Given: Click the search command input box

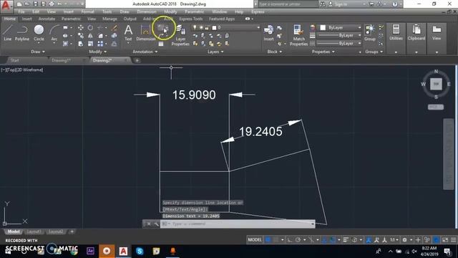Looking at the screenshot, I should [x=288, y=4].
